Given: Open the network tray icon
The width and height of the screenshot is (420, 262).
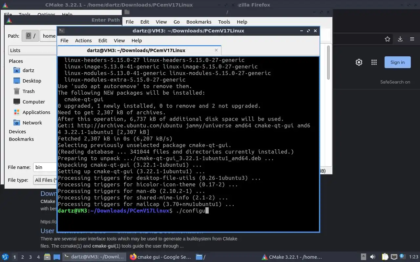Looking at the screenshot, I should [x=394, y=257].
